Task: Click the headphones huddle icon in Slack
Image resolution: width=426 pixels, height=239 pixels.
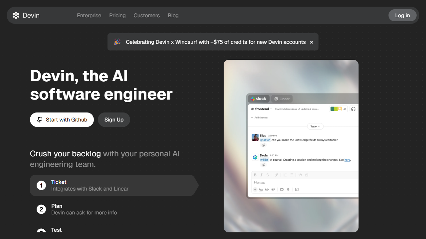Action: click(353, 109)
